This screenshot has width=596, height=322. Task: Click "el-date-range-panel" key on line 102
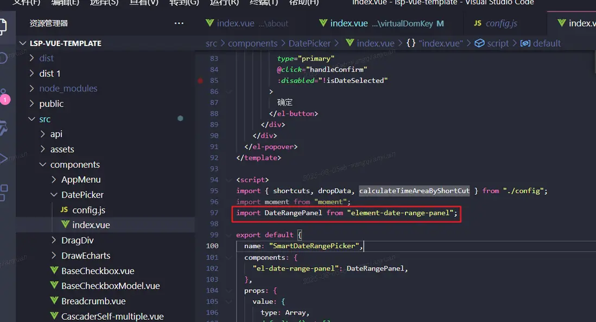295,268
